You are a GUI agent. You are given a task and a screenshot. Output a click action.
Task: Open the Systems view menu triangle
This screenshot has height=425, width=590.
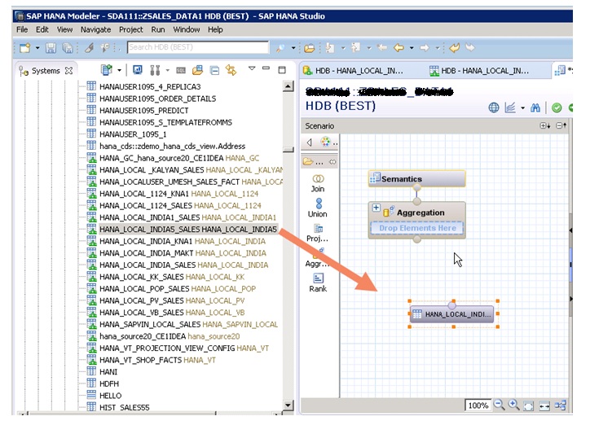(252, 68)
